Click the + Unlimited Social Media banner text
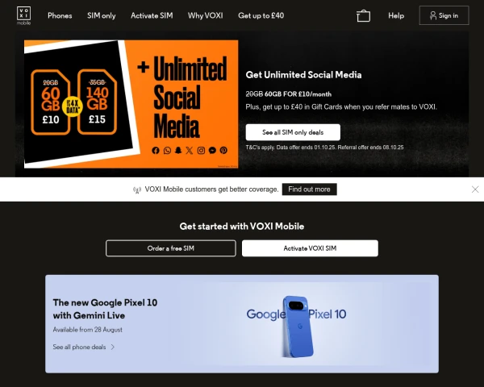 (182, 97)
